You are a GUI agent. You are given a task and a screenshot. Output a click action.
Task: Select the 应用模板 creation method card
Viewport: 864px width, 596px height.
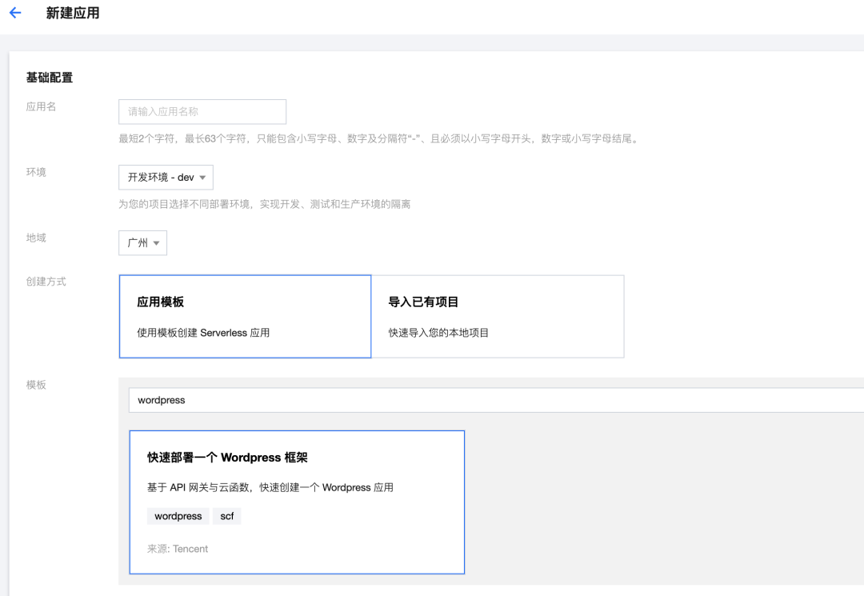[245, 316]
